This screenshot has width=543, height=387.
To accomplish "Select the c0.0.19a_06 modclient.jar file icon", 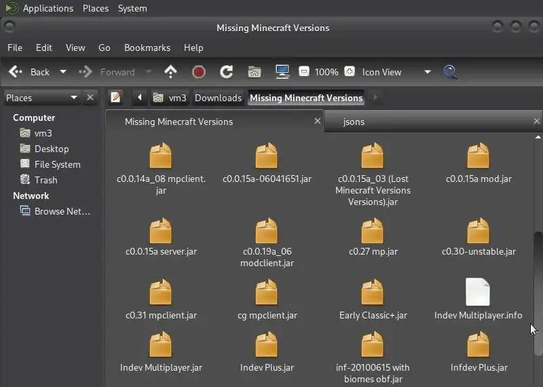I will 266,231.
